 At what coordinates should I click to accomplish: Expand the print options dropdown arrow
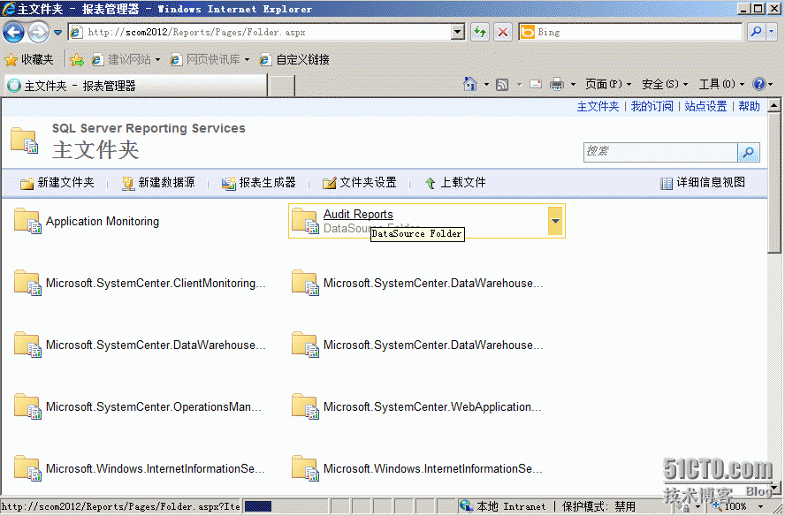(573, 85)
